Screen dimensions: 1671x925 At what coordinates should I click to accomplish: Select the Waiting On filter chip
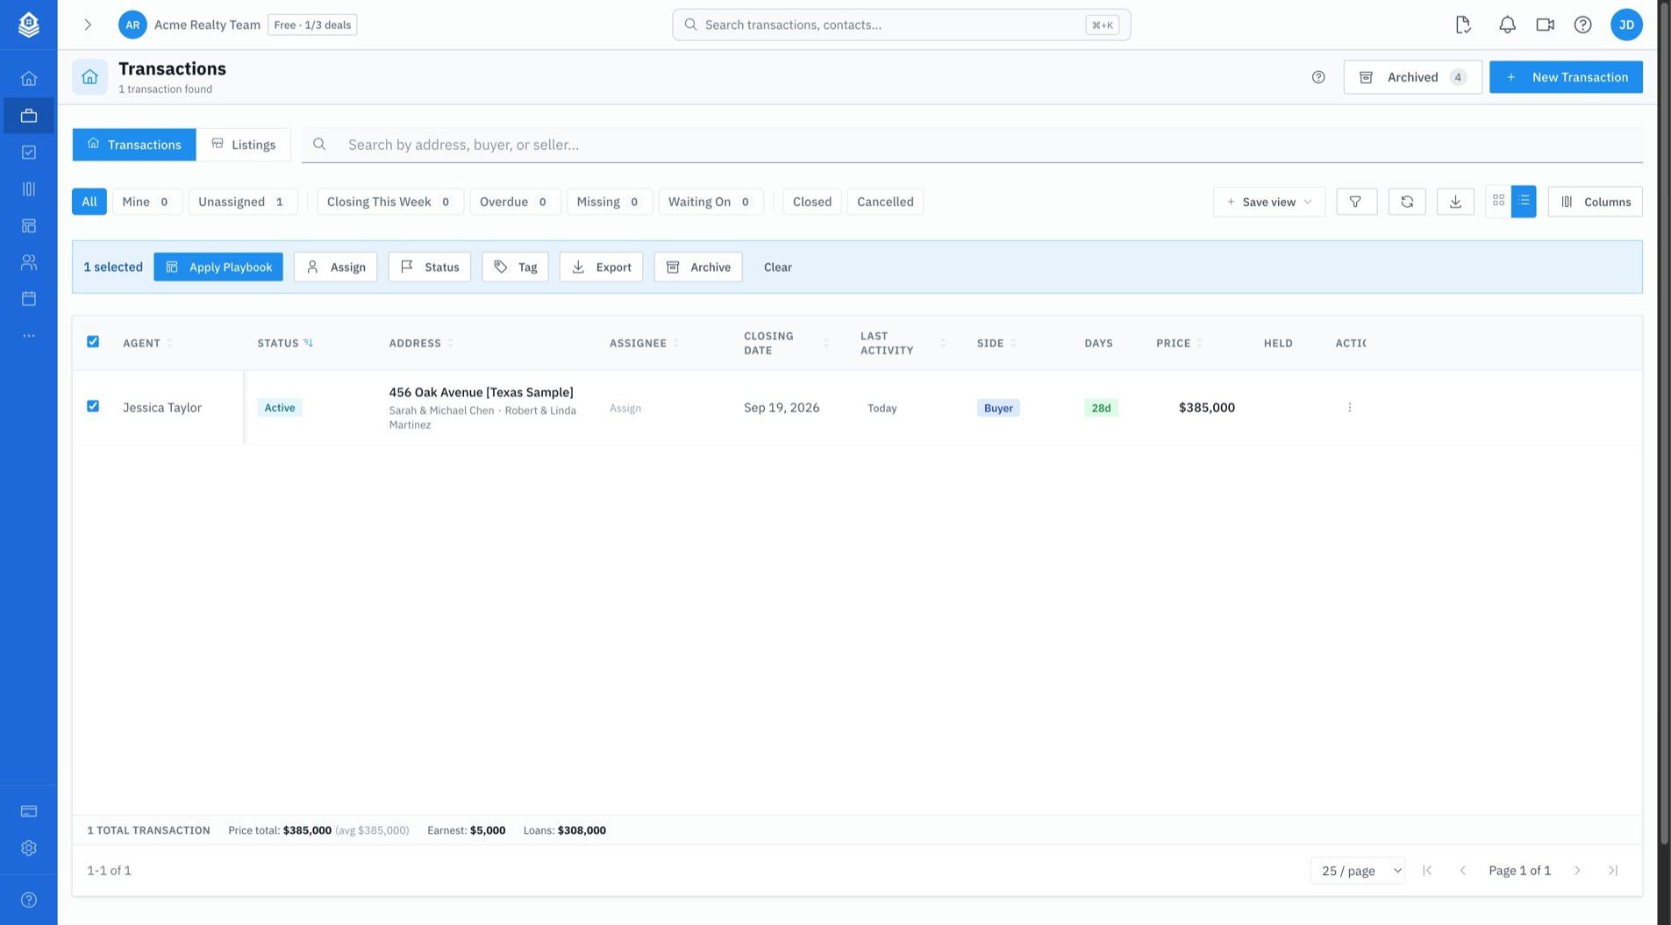coord(711,202)
